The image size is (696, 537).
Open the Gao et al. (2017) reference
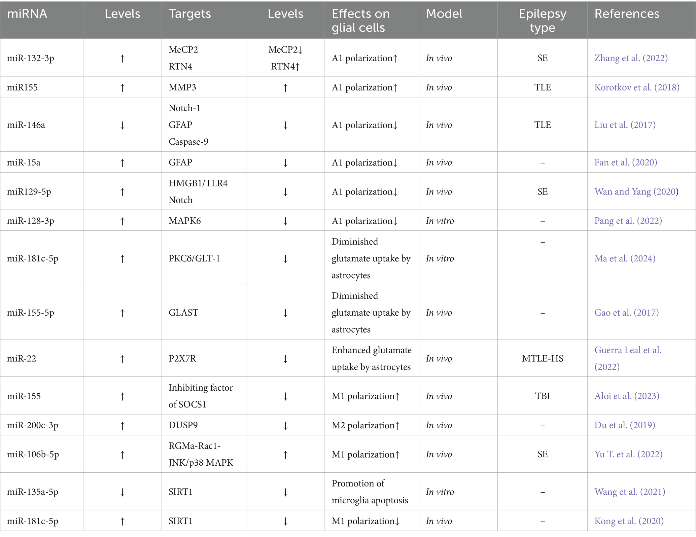(x=627, y=313)
